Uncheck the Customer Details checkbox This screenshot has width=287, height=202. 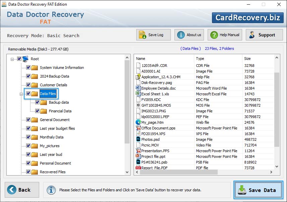click(28, 85)
